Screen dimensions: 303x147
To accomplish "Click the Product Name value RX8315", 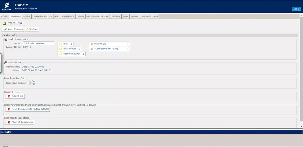I will pyautogui.click(x=27, y=47).
